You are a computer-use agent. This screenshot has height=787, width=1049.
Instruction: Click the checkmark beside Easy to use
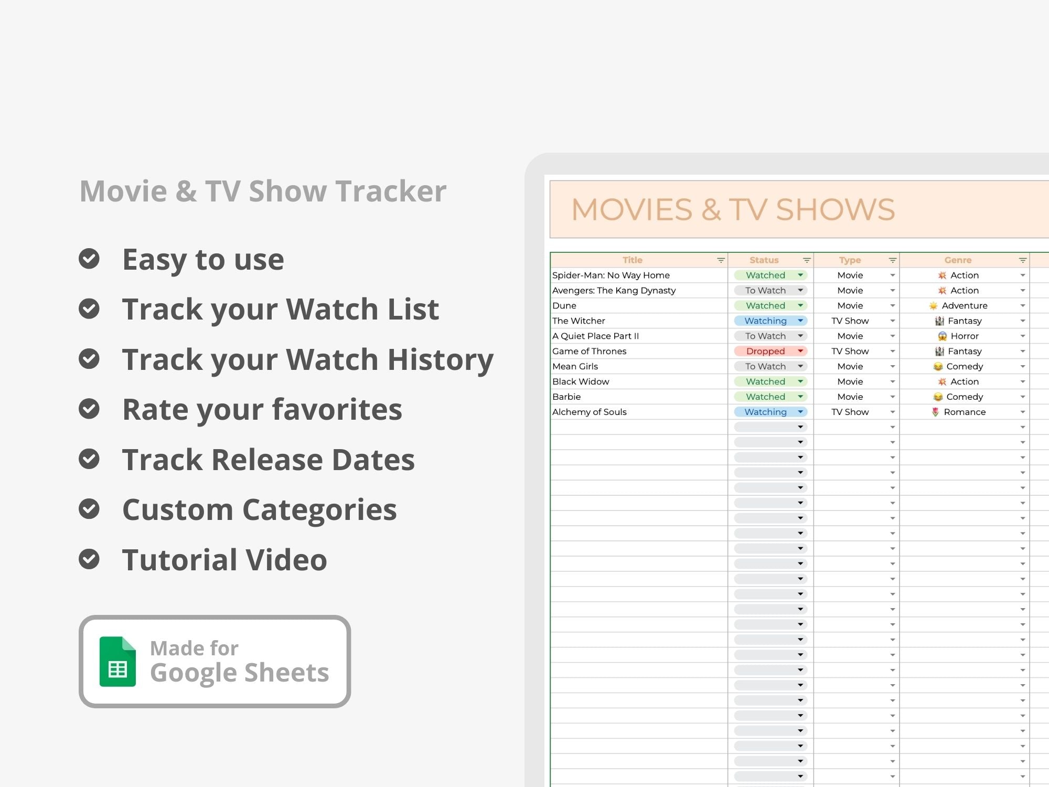point(89,259)
